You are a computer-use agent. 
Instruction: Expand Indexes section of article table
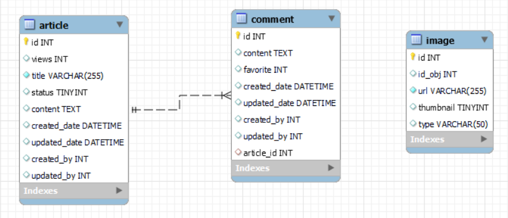coord(119,191)
